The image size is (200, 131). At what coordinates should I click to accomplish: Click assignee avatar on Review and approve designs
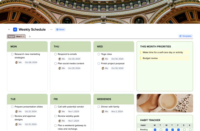pyautogui.click(x=17, y=124)
